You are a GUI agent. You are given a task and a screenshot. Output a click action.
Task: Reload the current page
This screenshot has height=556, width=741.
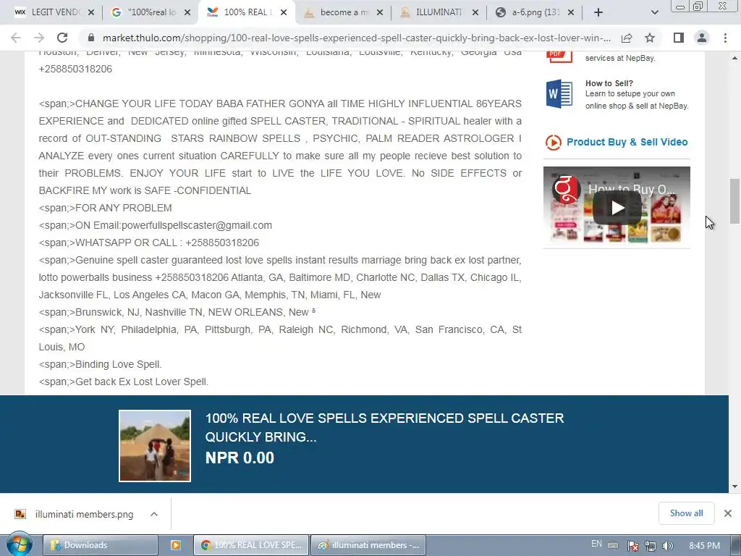click(62, 38)
